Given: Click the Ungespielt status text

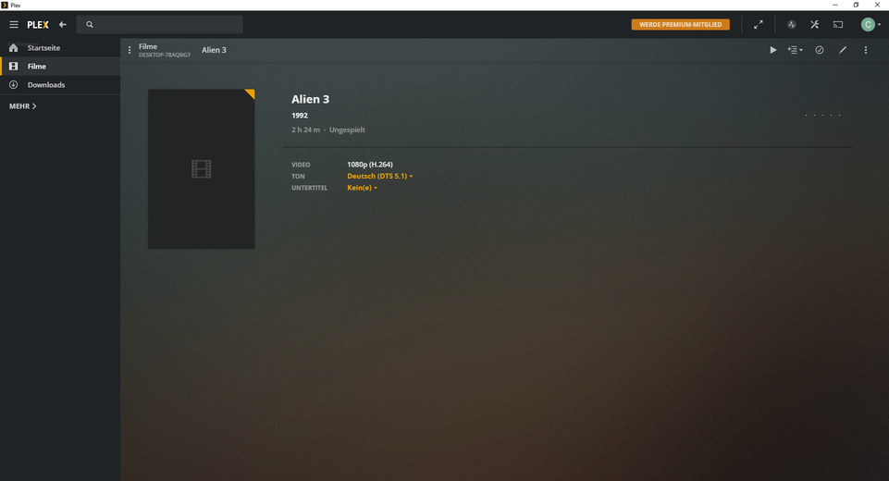Looking at the screenshot, I should tap(347, 129).
